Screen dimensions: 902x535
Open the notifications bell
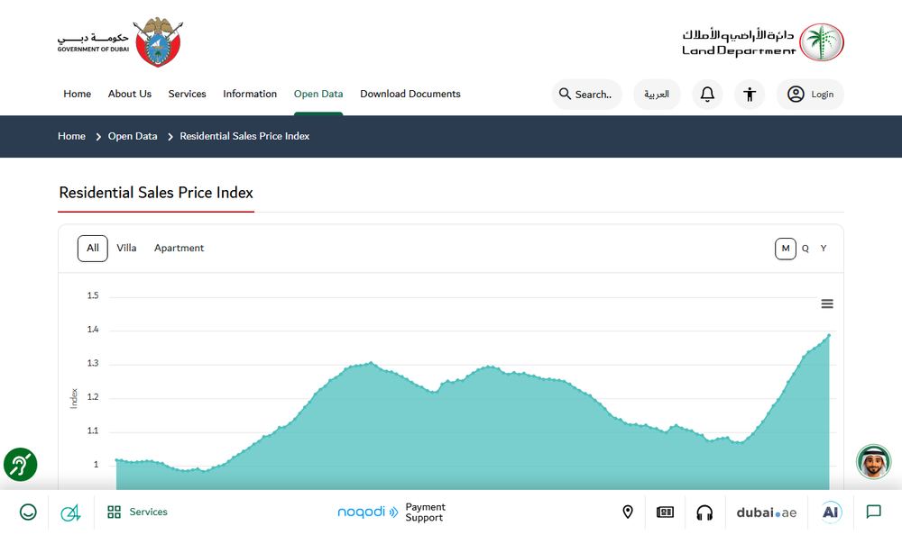(707, 95)
